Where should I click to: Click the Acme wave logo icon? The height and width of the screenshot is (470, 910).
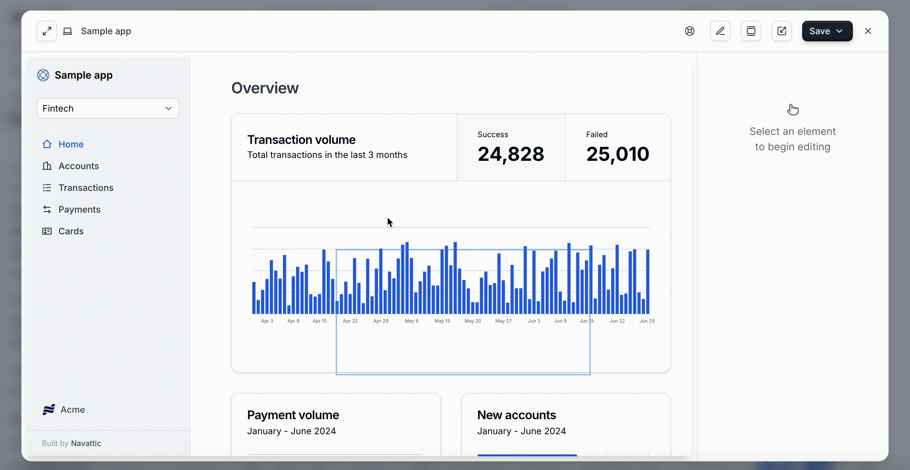(x=49, y=410)
